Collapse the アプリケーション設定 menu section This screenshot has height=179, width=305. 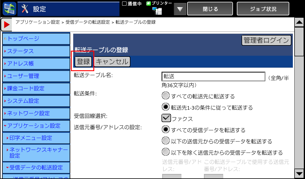pyautogui.click(x=36, y=126)
